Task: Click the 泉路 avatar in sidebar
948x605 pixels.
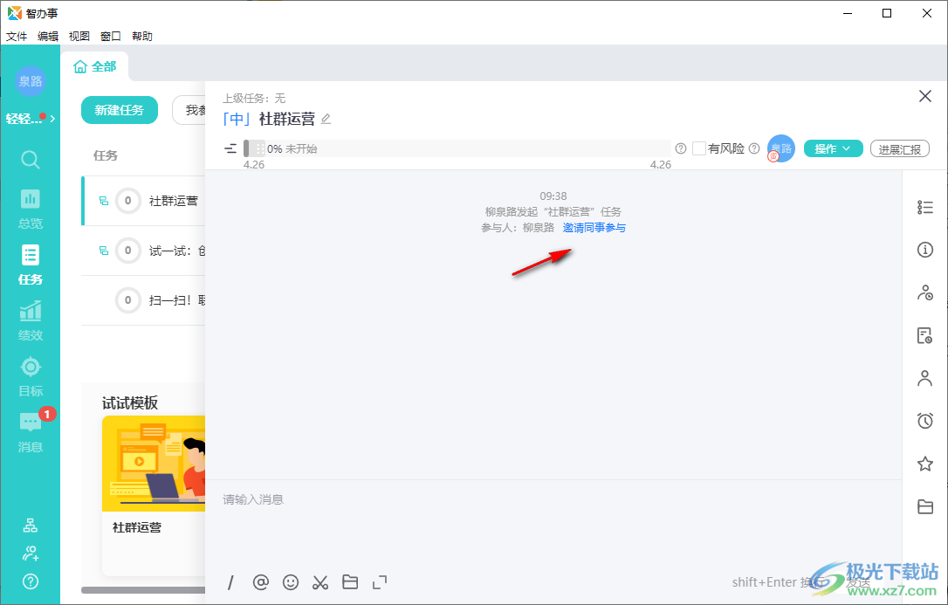Action: (x=31, y=81)
